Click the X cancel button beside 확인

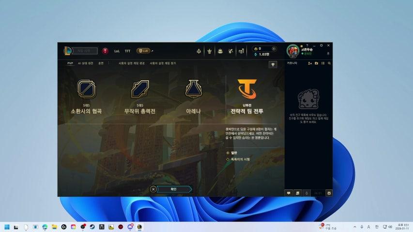153,189
